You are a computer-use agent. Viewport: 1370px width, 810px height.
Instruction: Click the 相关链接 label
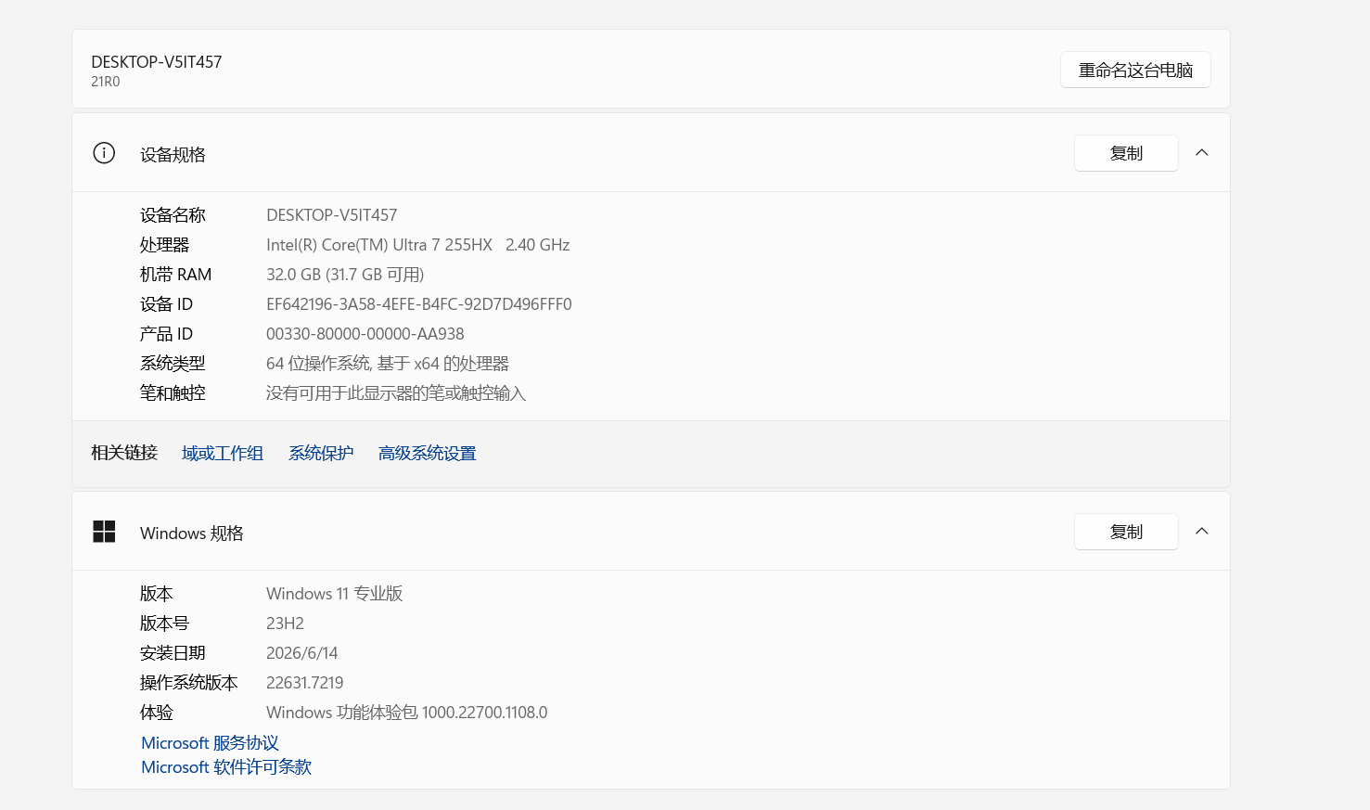tap(124, 453)
